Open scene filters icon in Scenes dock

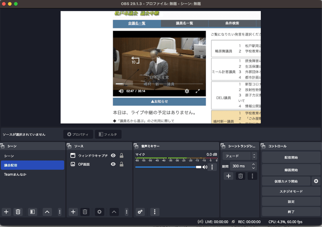tap(33, 212)
